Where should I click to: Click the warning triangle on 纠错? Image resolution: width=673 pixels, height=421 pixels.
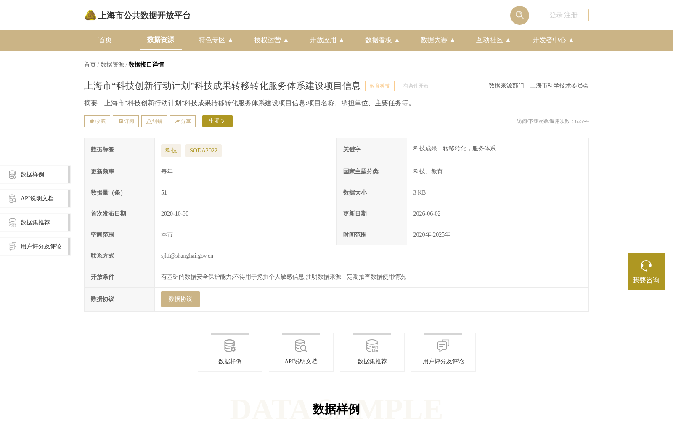[149, 121]
